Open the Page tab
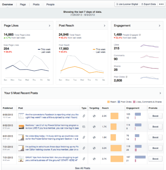 (x=23, y=4)
